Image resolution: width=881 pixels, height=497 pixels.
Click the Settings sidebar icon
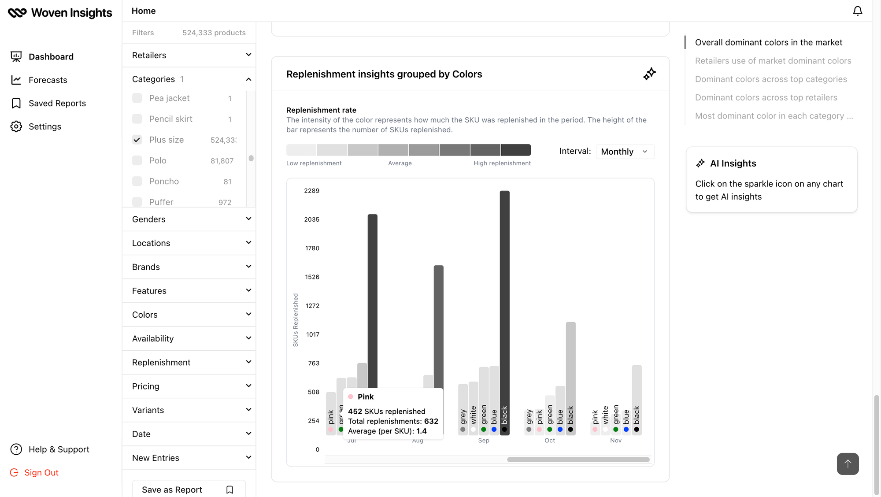point(16,126)
